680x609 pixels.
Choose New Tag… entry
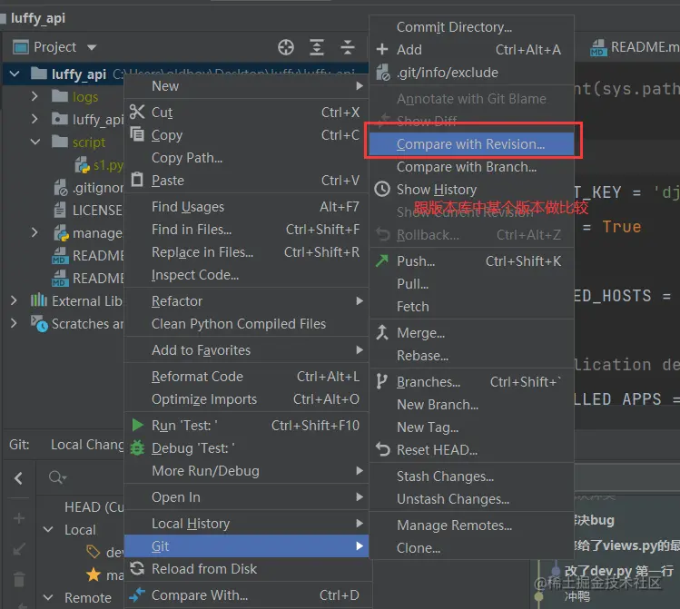pyautogui.click(x=472, y=427)
